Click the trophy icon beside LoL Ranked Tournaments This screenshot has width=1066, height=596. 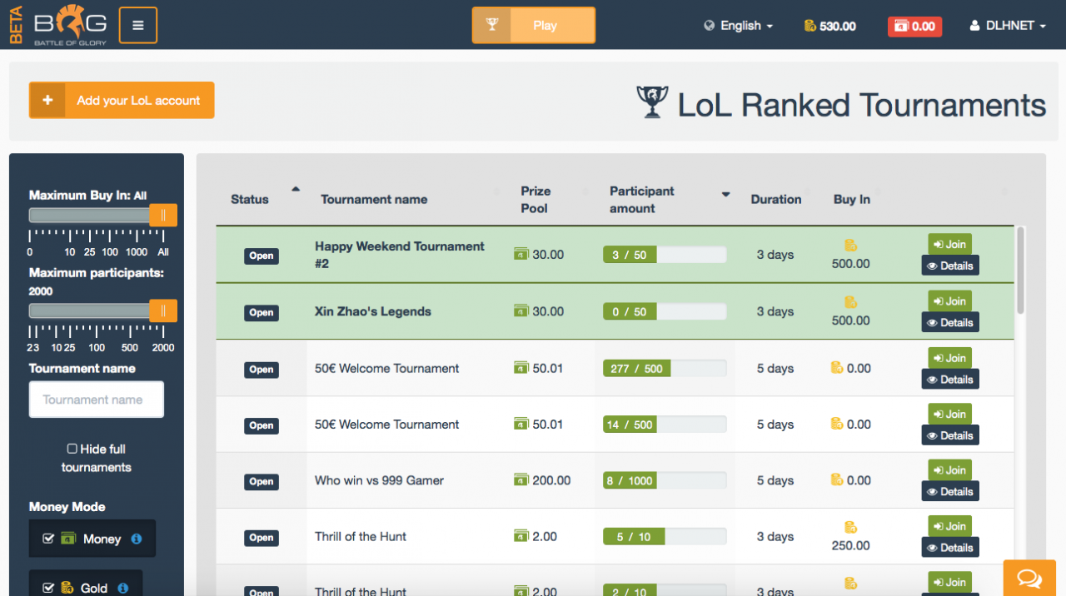pyautogui.click(x=652, y=102)
